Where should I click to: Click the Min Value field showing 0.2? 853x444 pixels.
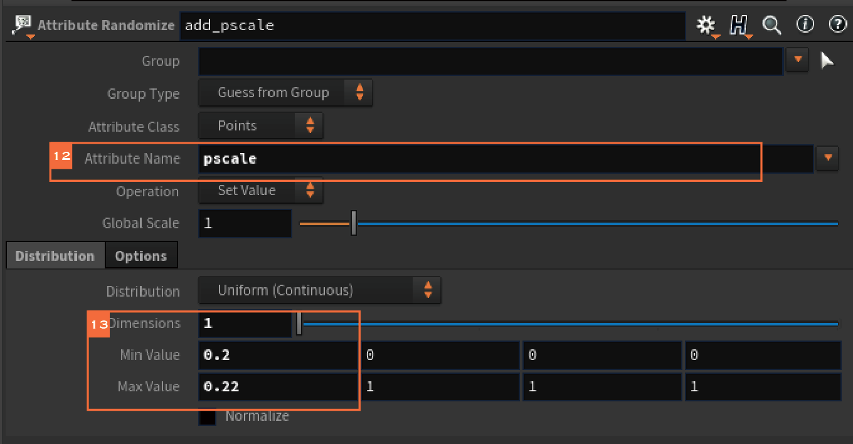click(278, 356)
